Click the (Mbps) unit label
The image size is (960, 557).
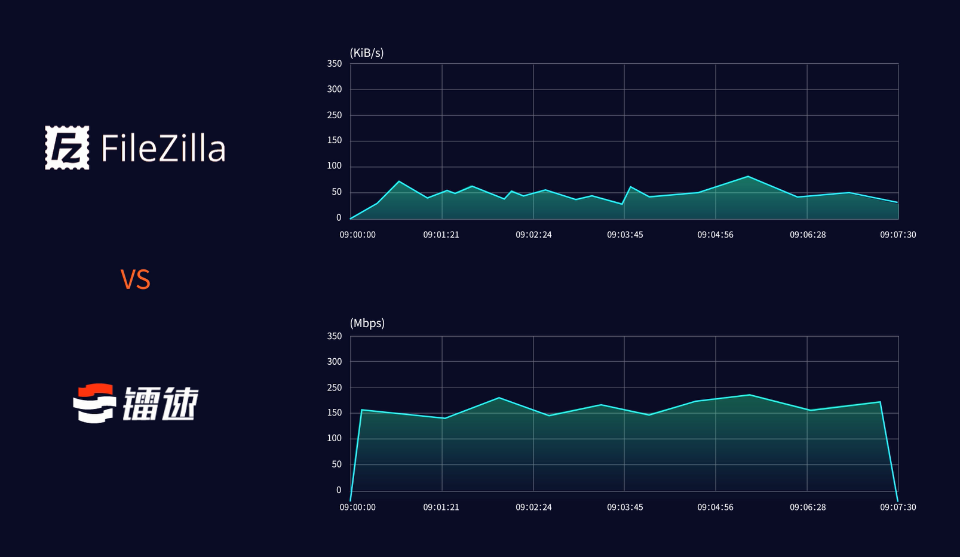tap(367, 323)
